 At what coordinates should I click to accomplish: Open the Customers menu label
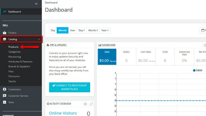[x=15, y=89]
